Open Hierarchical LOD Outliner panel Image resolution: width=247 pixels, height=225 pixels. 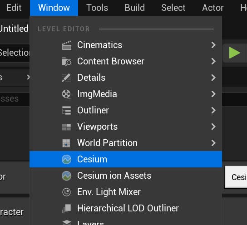pos(126,209)
